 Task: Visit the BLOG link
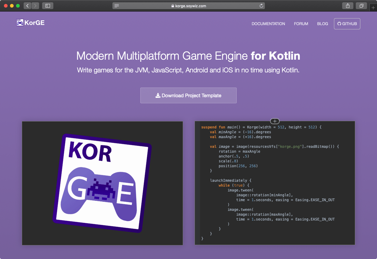(322, 24)
